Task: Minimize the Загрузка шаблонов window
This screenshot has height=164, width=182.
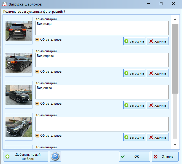Action: 148,4
